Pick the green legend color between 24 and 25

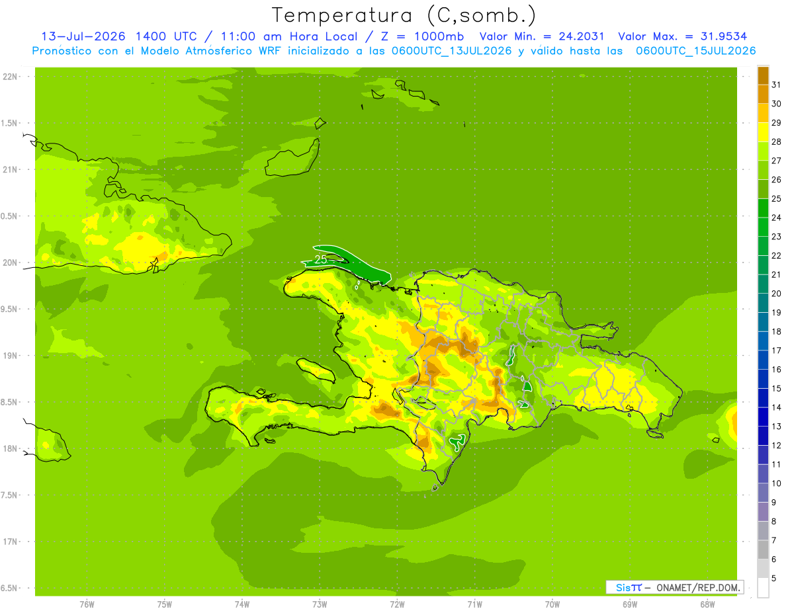pyautogui.click(x=763, y=208)
